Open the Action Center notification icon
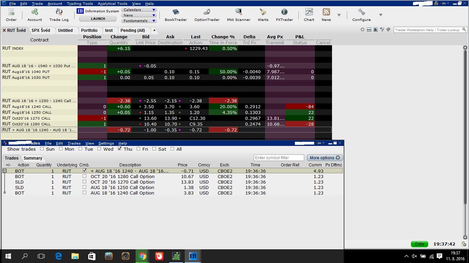 [x=439, y=256]
